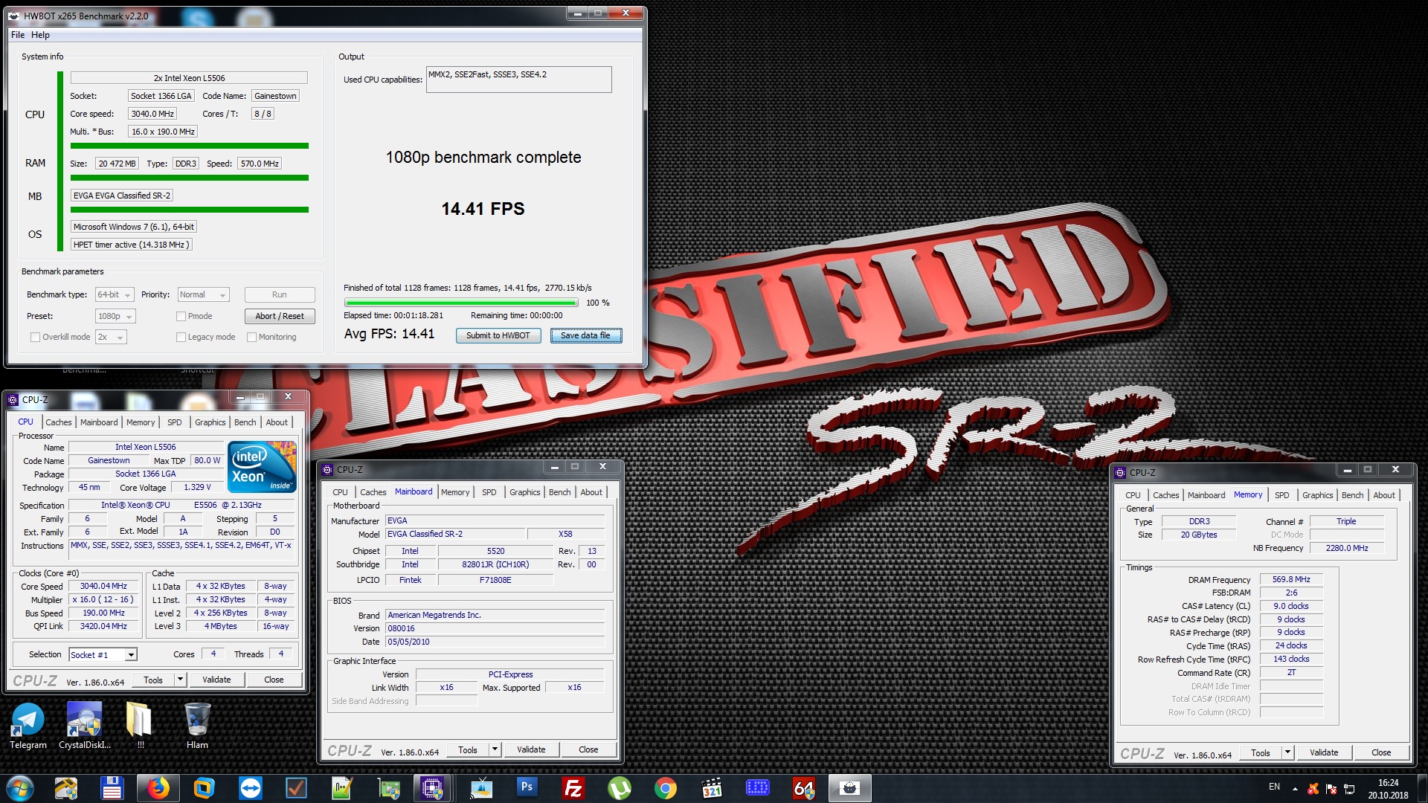1428x803 pixels.
Task: Enable the Overkill mode checkbox
Action: click(x=35, y=337)
